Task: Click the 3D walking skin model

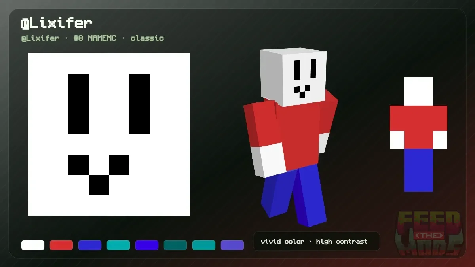Action: pos(291,137)
